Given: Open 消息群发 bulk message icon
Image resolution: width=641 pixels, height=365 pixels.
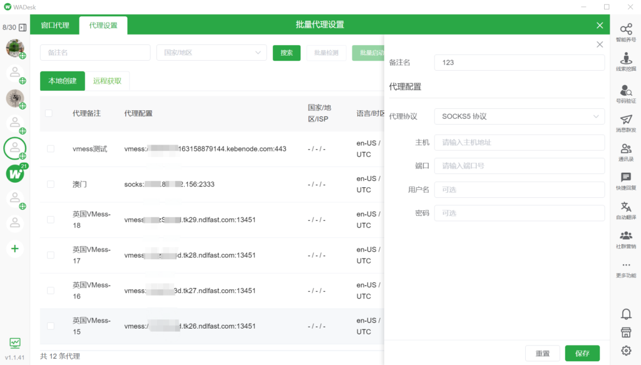Looking at the screenshot, I should (625, 123).
